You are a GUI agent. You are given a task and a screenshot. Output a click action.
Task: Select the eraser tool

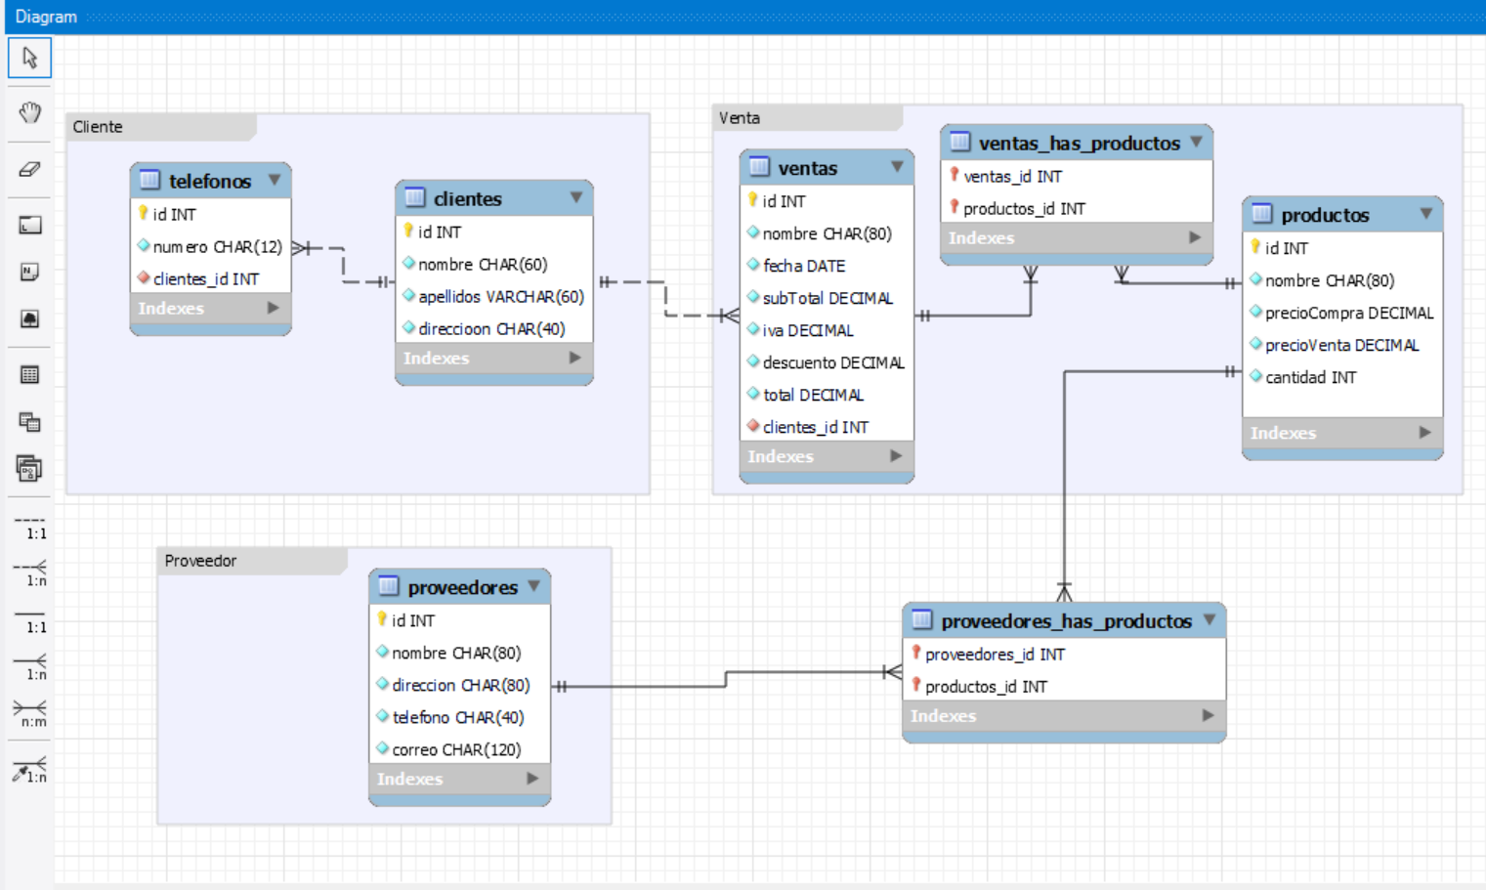(x=29, y=170)
